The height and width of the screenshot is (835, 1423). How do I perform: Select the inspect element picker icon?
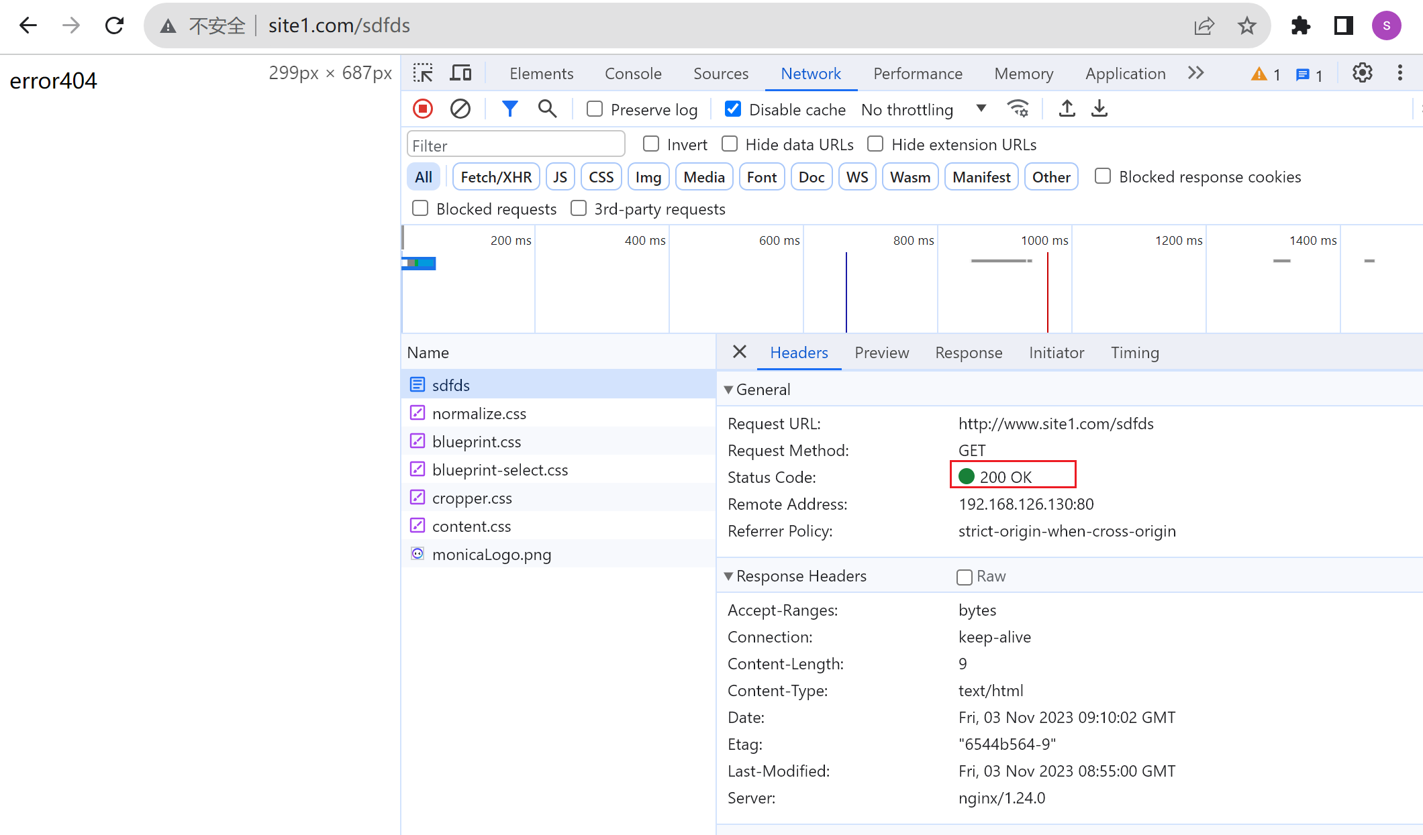(x=423, y=73)
